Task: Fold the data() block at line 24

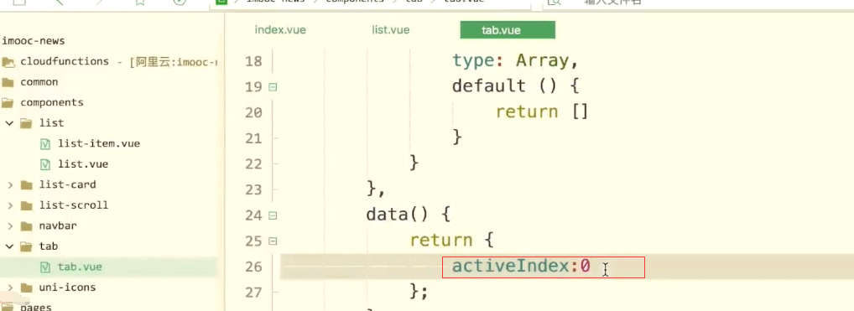Action: coord(273,215)
